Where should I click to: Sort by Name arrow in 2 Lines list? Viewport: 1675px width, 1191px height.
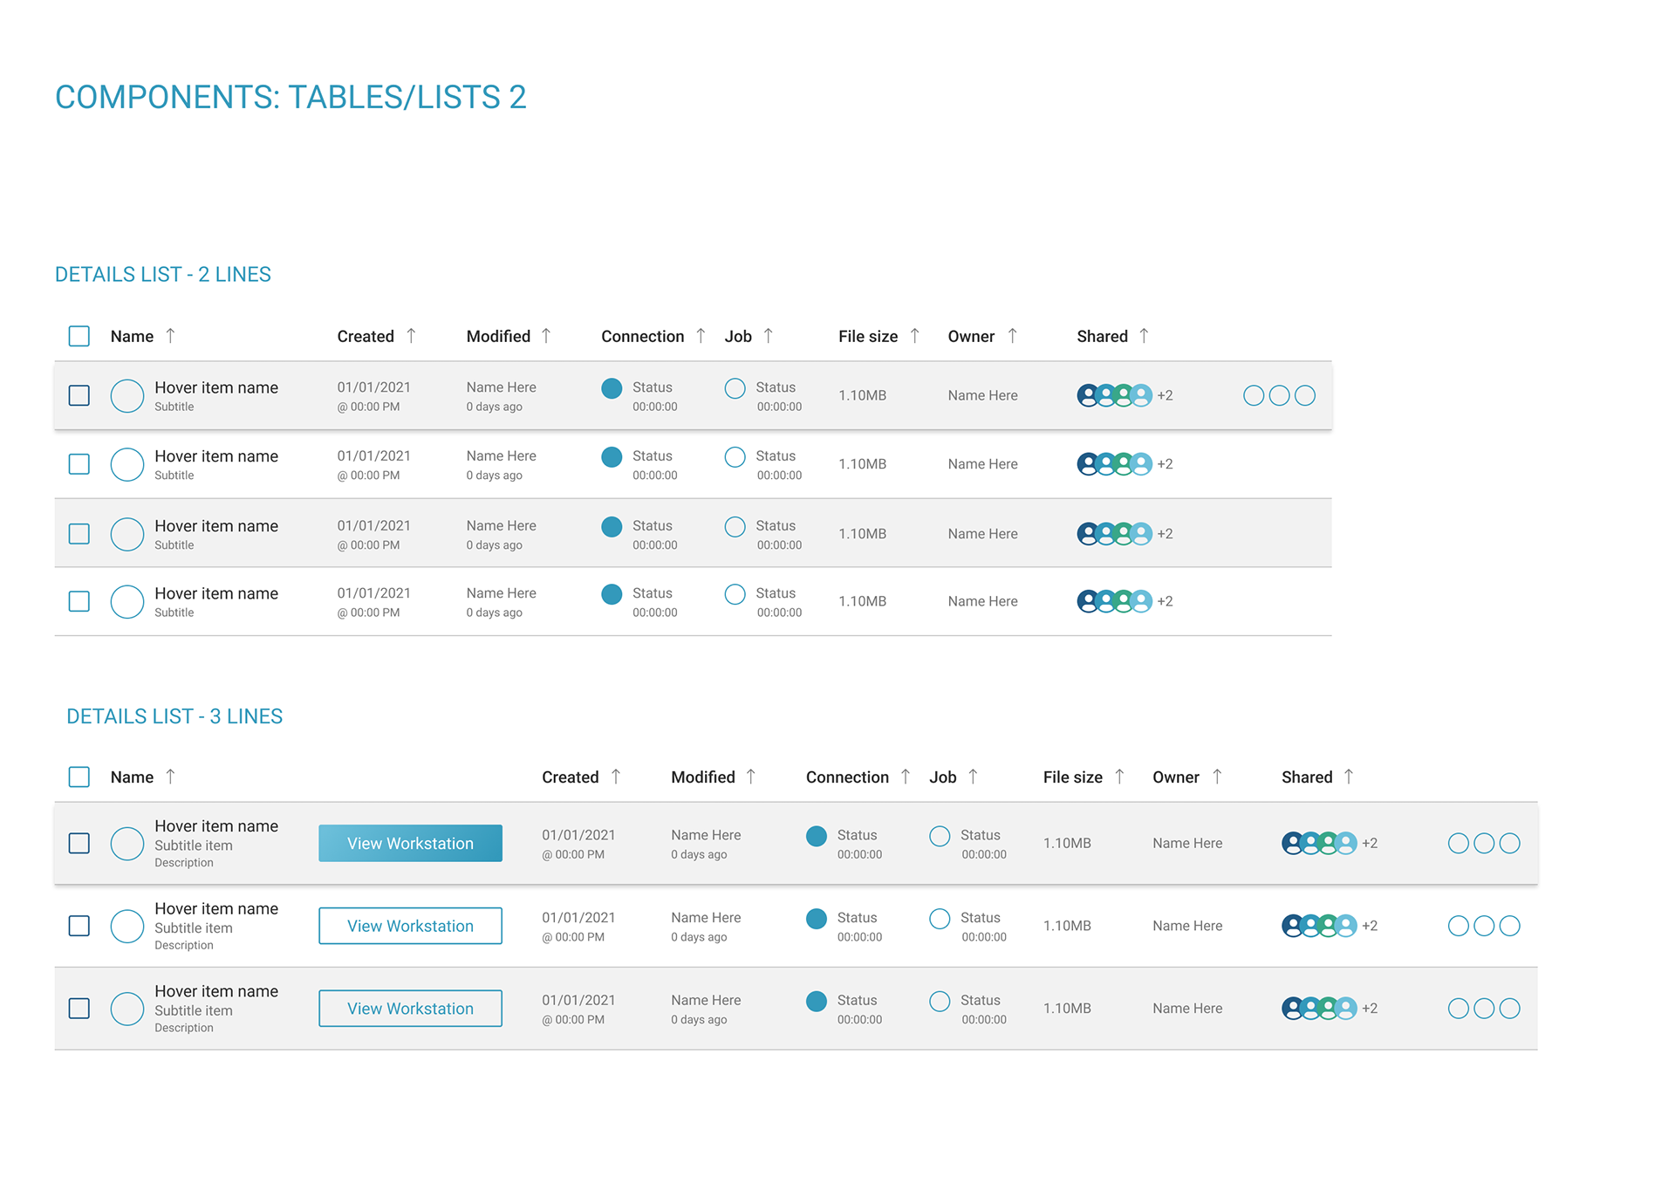coord(170,336)
